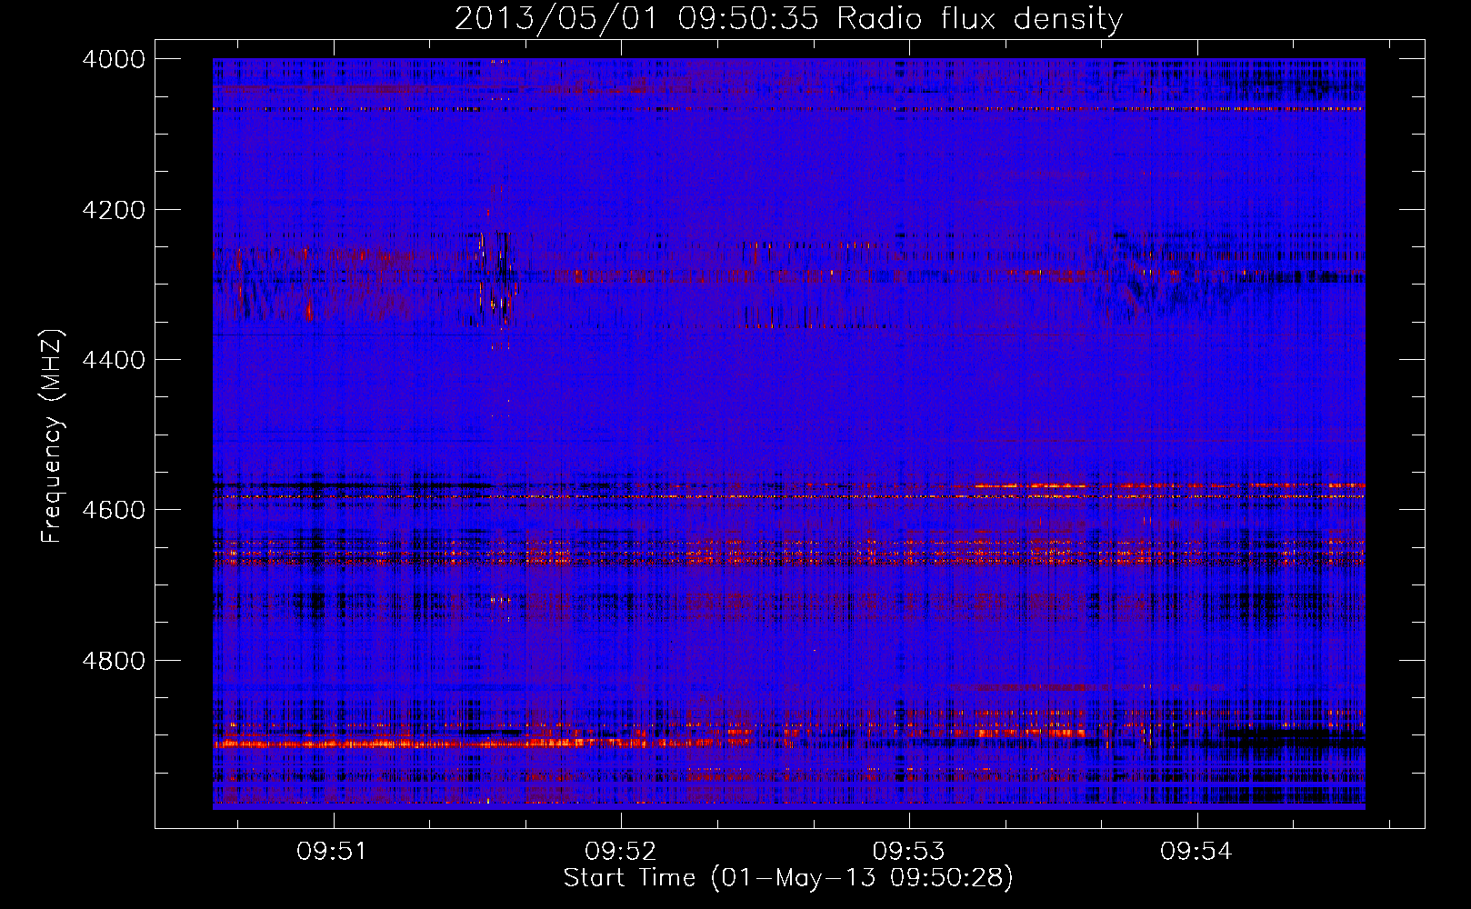Click the 09:51 time axis label
This screenshot has height=909, width=1471.
click(333, 851)
